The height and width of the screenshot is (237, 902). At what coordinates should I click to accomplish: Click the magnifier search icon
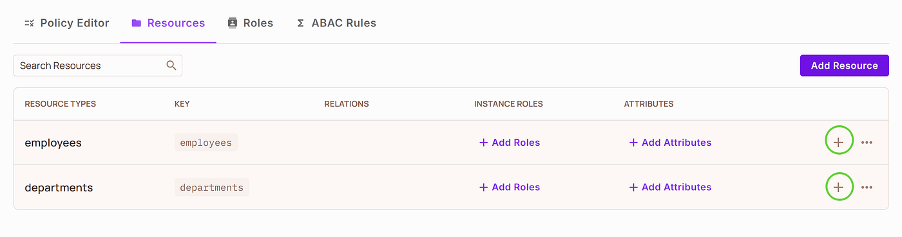pyautogui.click(x=171, y=66)
